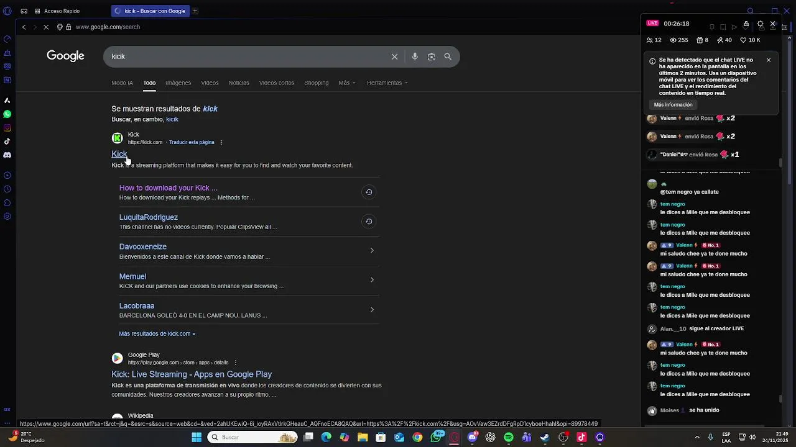Open the TikTok sidebar panel
The width and height of the screenshot is (796, 447).
[7, 142]
